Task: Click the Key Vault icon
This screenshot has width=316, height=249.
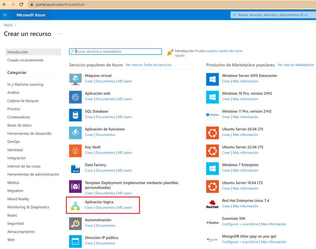Action: pyautogui.click(x=75, y=151)
